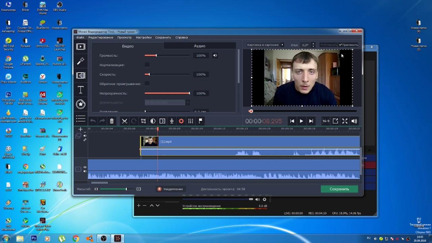The width and height of the screenshot is (432, 243).
Task: Toggle eye visibility on main video track
Action: point(85,167)
